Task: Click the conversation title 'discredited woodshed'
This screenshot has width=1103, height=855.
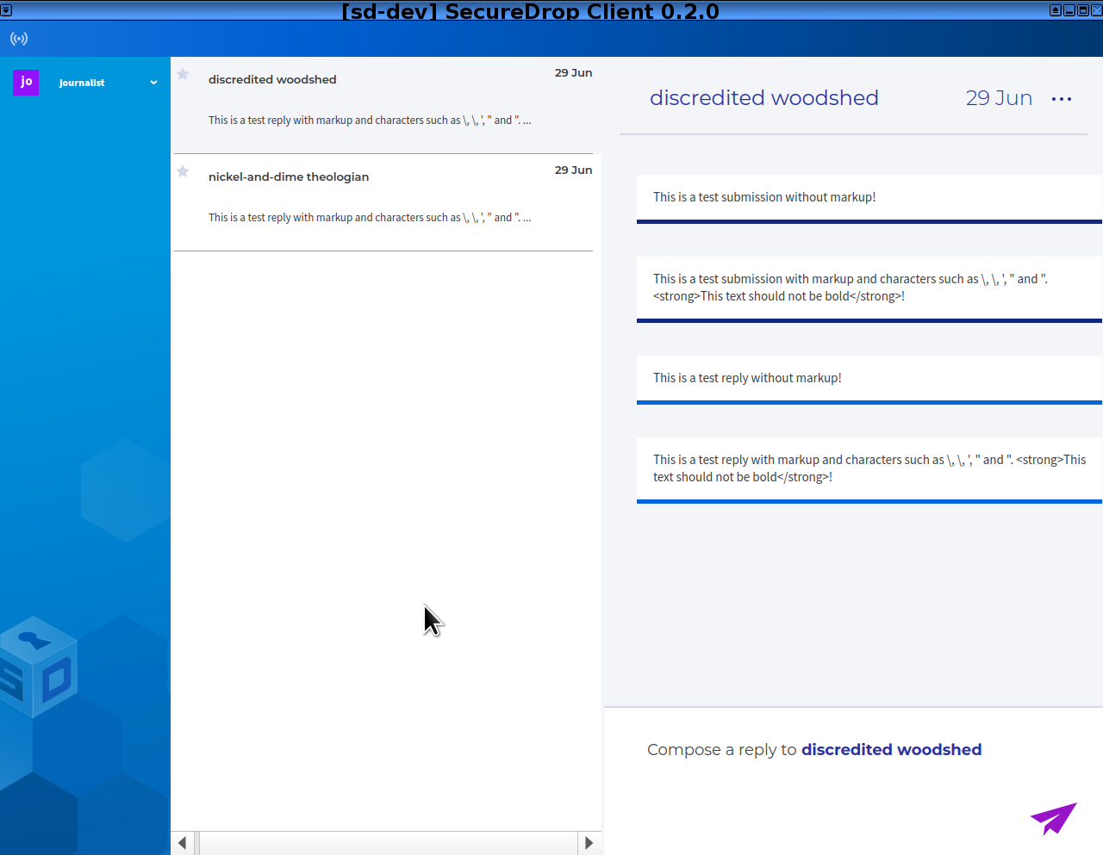Action: pos(764,98)
